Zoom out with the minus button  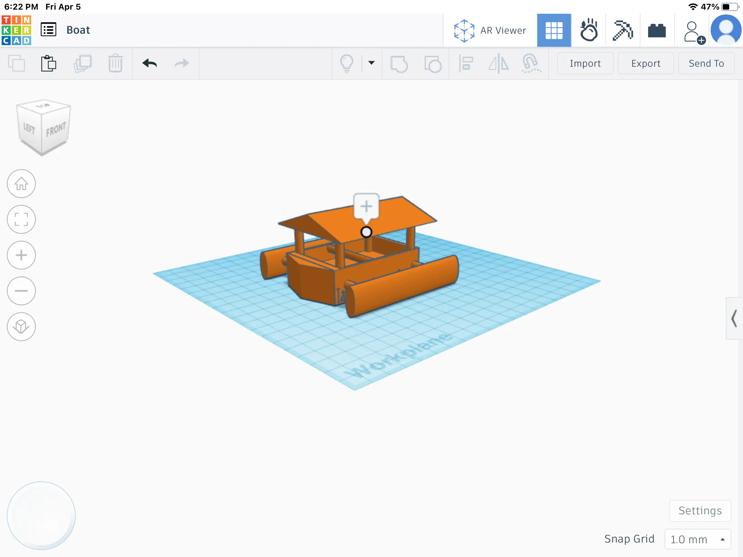[21, 291]
